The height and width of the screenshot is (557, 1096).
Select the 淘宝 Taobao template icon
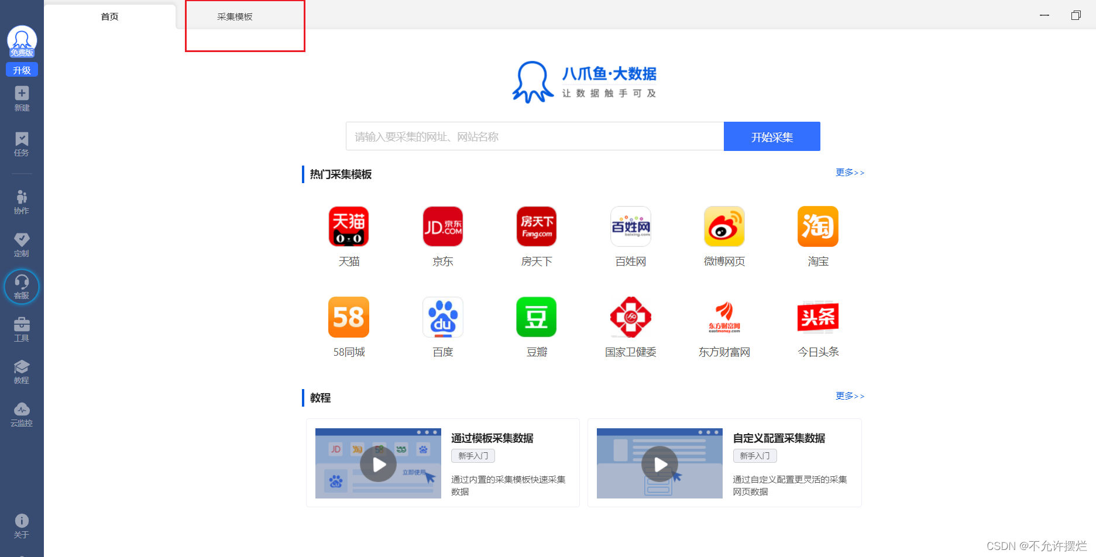(818, 226)
